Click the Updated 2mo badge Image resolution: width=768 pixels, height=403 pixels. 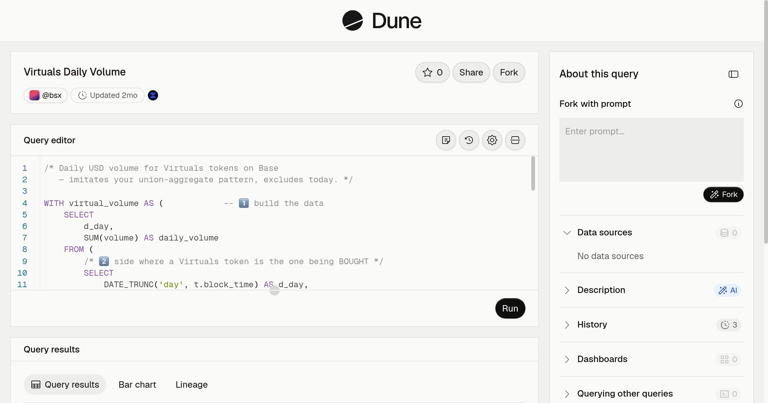[x=108, y=95]
